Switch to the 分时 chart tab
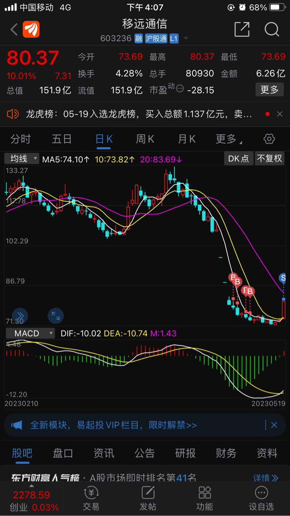Image resolution: width=290 pixels, height=516 pixels. (20, 139)
